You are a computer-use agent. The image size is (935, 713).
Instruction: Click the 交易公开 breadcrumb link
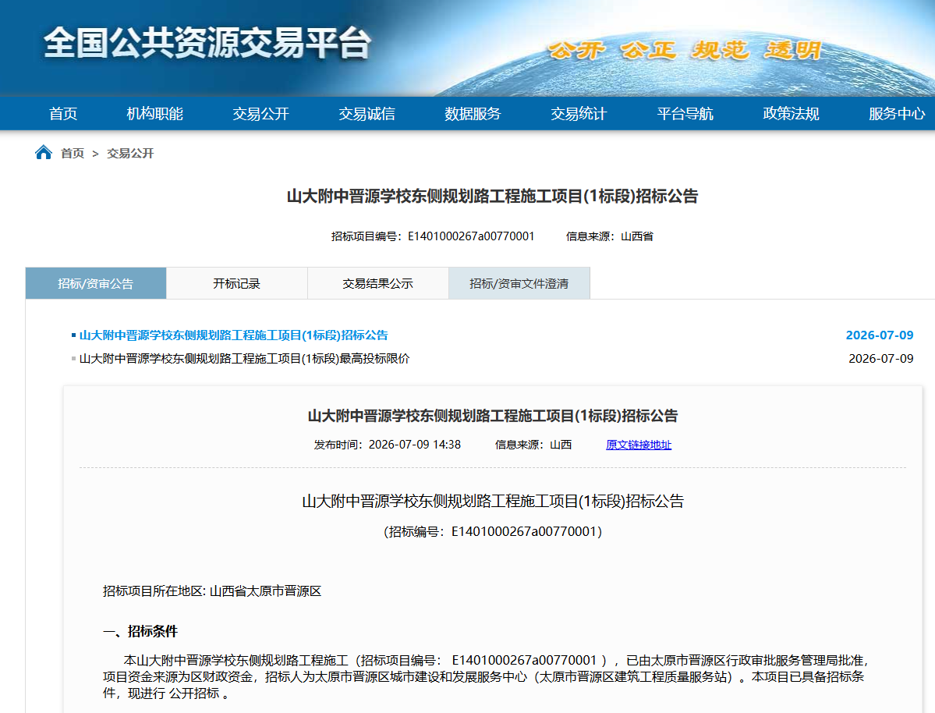click(130, 154)
